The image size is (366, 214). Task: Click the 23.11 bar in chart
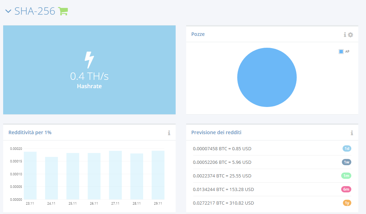tap(30, 176)
